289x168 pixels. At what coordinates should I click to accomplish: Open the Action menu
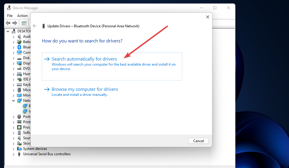click(22, 16)
